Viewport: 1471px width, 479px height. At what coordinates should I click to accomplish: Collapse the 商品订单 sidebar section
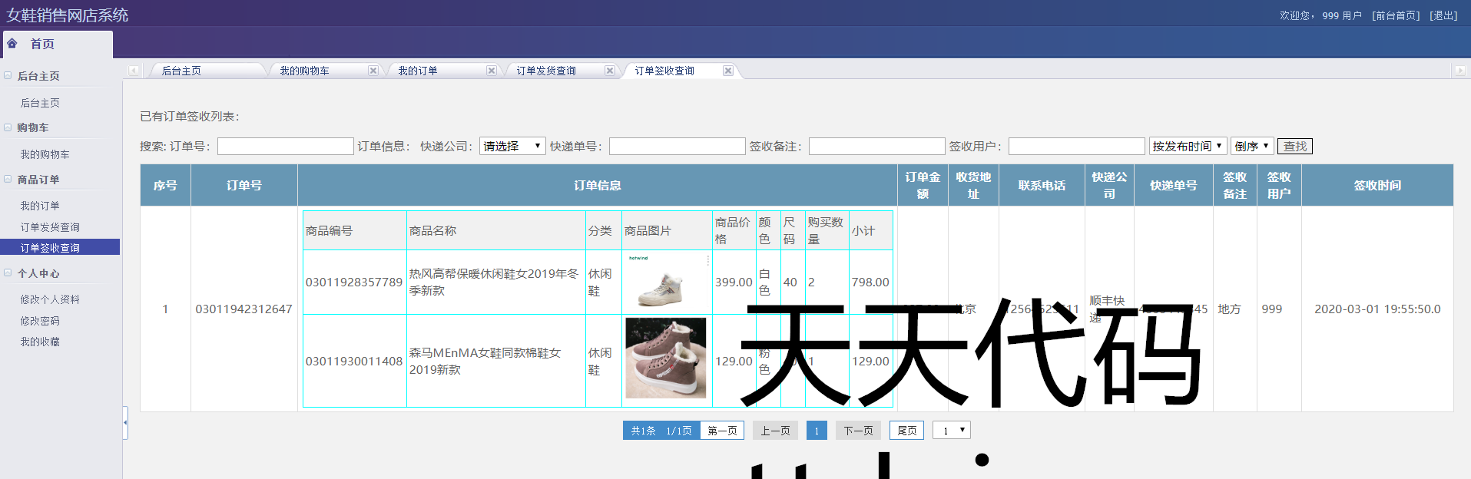tap(8, 180)
